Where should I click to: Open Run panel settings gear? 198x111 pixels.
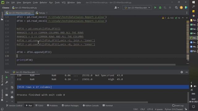click(x=182, y=72)
